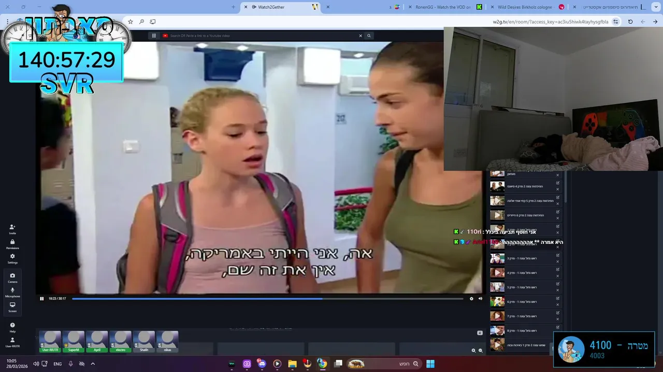This screenshot has width=663, height=372.
Task: Toggle the Microphone in the sidebar
Action: (12, 292)
